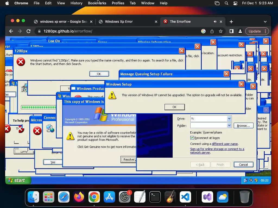Close the Message Queuing Setup Failure dialog

pyautogui.click(x=226, y=74)
